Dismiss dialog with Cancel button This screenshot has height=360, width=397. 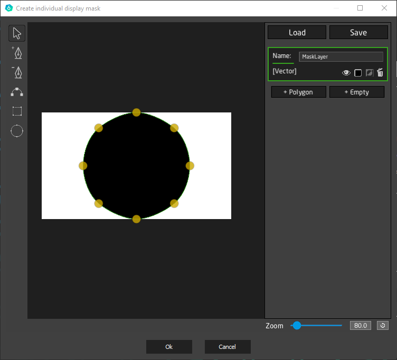(x=228, y=347)
